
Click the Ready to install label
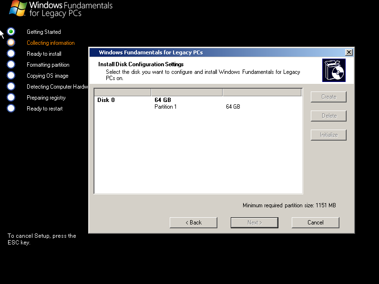pos(44,54)
